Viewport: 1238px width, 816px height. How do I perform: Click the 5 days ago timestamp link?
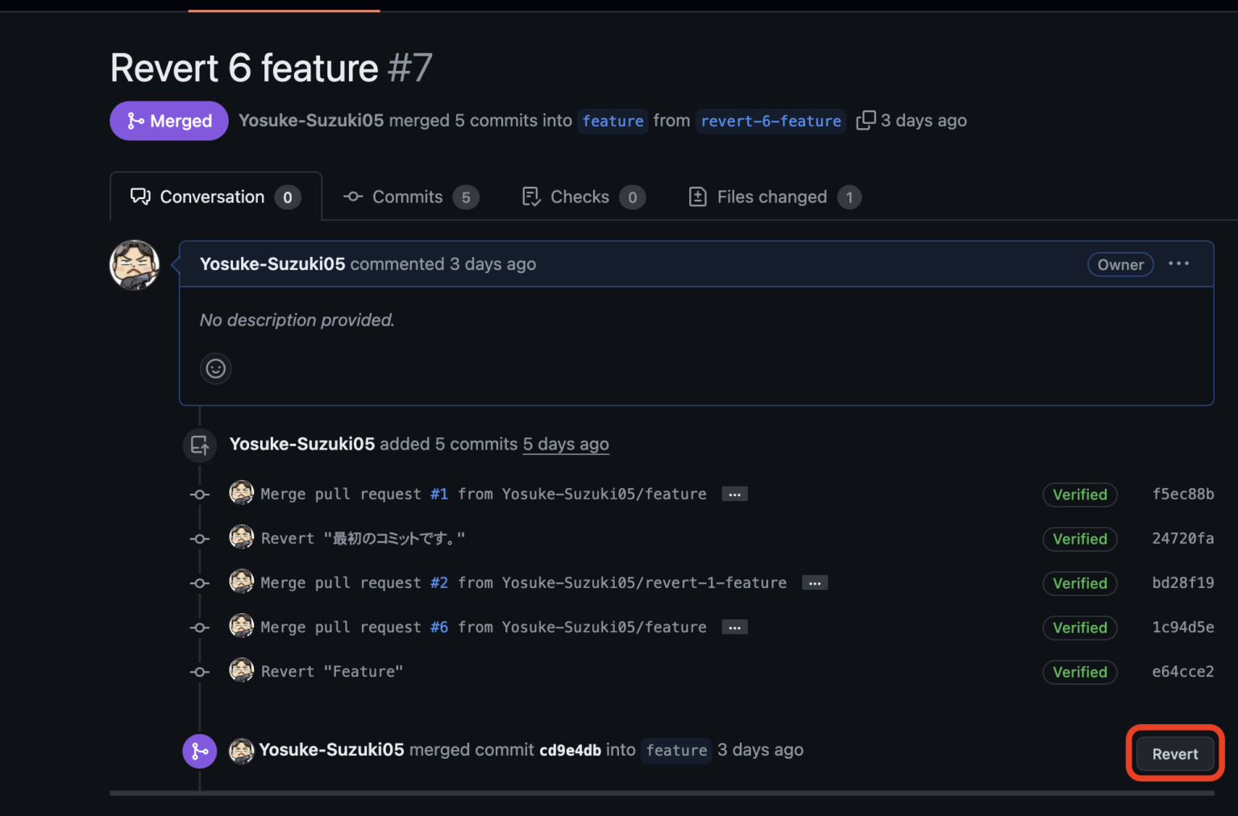point(566,444)
